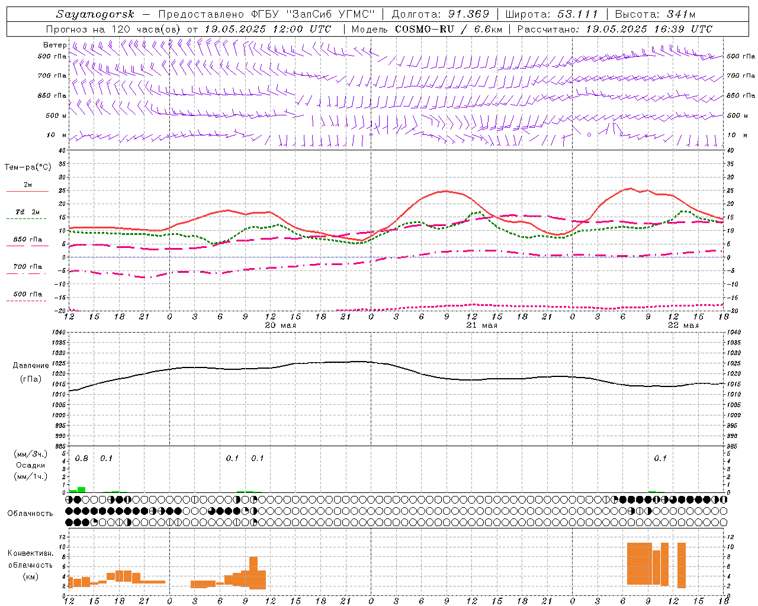The width and height of the screenshot is (758, 606).
Task: Click the 'Конвективн.' convective cloud label
Action: tap(31, 553)
